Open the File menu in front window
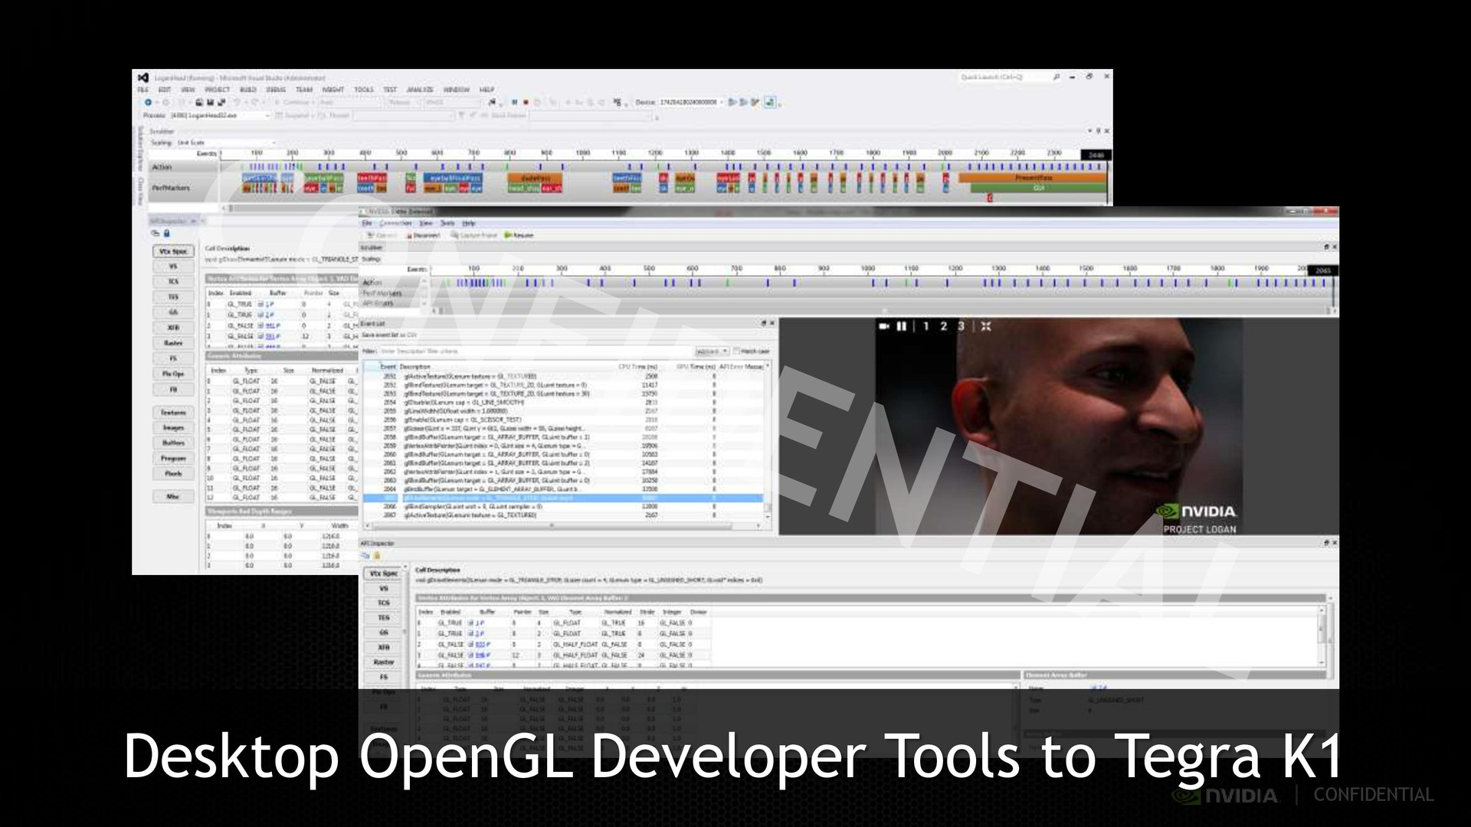 (x=367, y=223)
